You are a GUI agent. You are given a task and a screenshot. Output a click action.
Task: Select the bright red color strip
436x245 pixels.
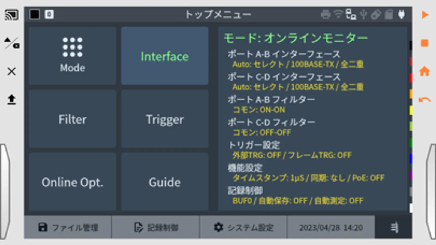[411, 78]
